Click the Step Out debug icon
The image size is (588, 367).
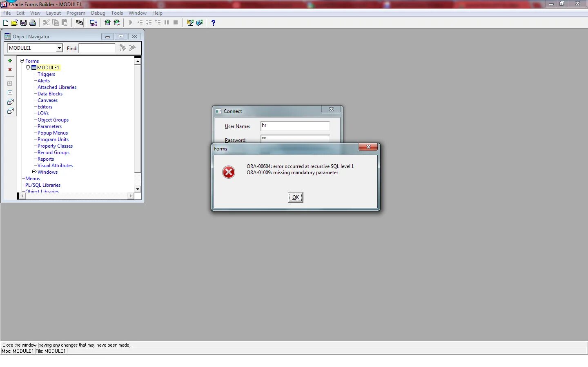click(x=158, y=23)
